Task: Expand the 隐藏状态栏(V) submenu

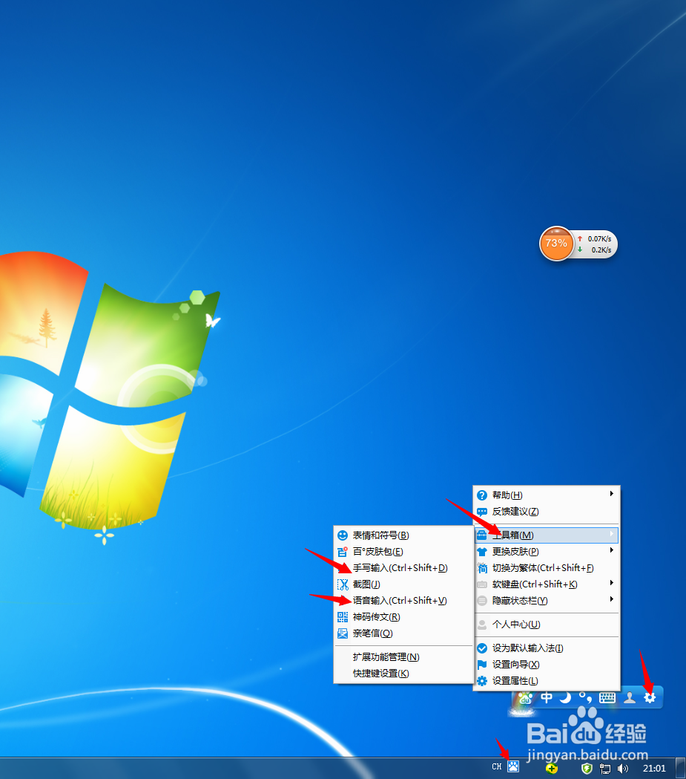Action: (x=547, y=601)
